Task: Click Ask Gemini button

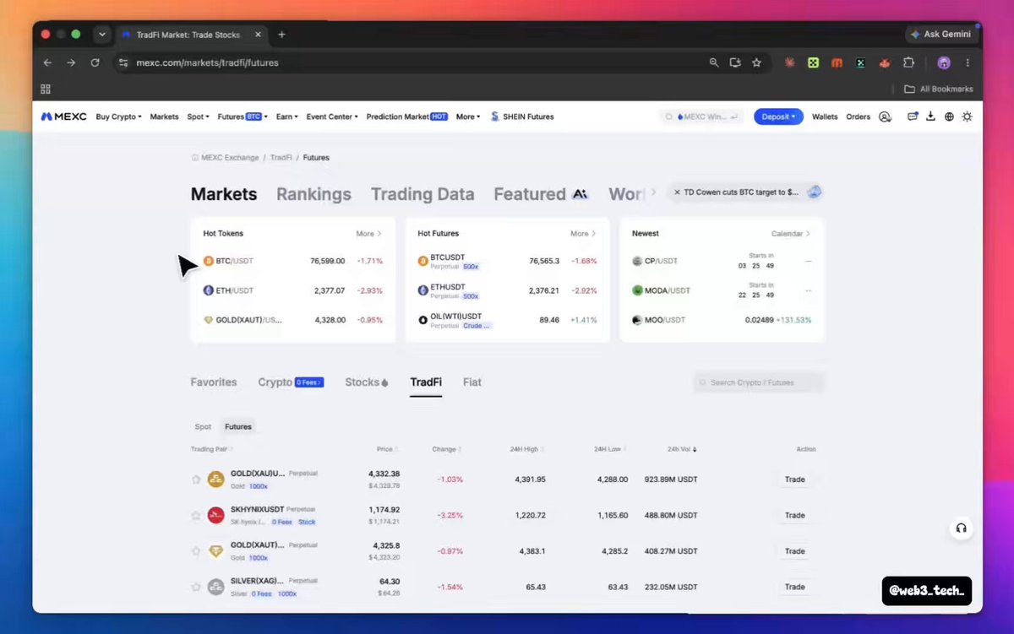Action: 940,35
